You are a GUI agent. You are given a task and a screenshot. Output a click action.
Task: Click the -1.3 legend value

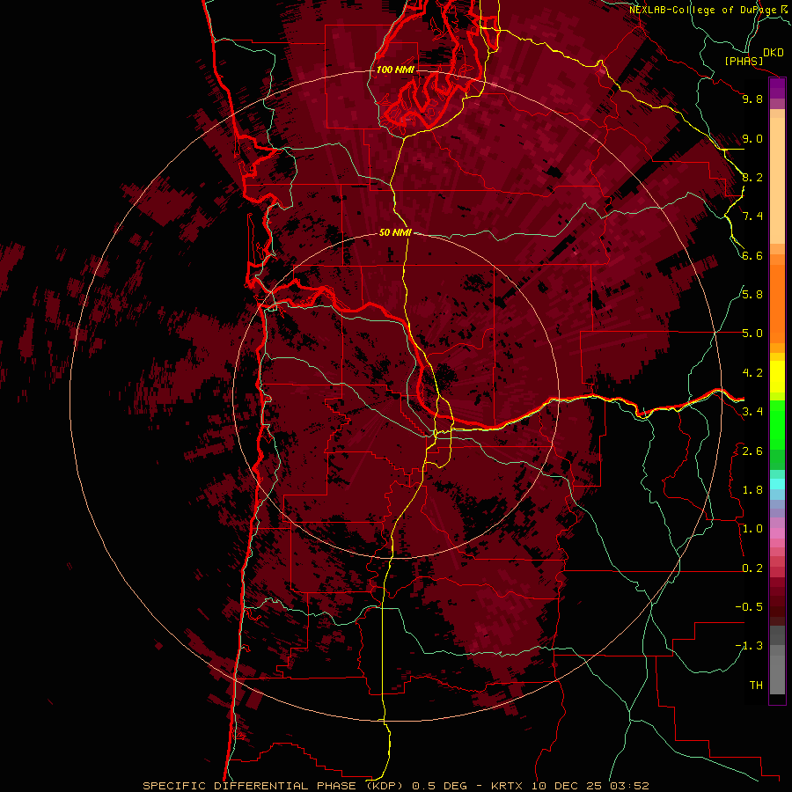pyautogui.click(x=749, y=646)
